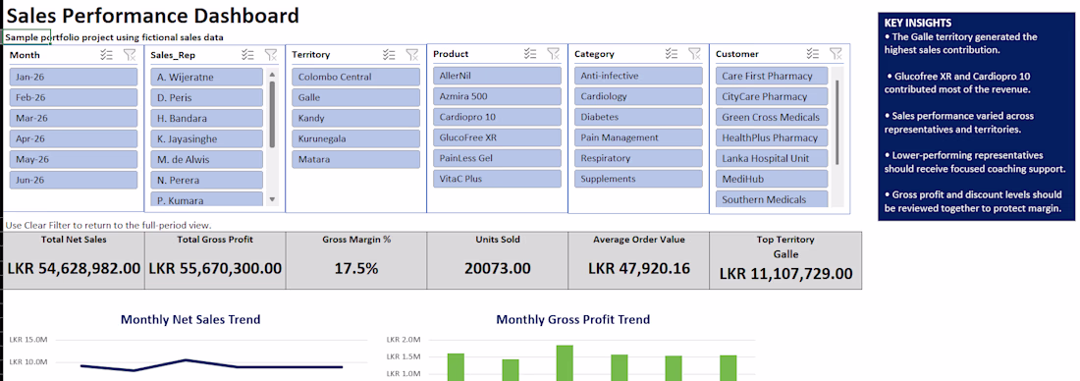Image resolution: width=1080 pixels, height=381 pixels.
Task: Filter by sales rep A. Wijeratne
Action: (206, 78)
